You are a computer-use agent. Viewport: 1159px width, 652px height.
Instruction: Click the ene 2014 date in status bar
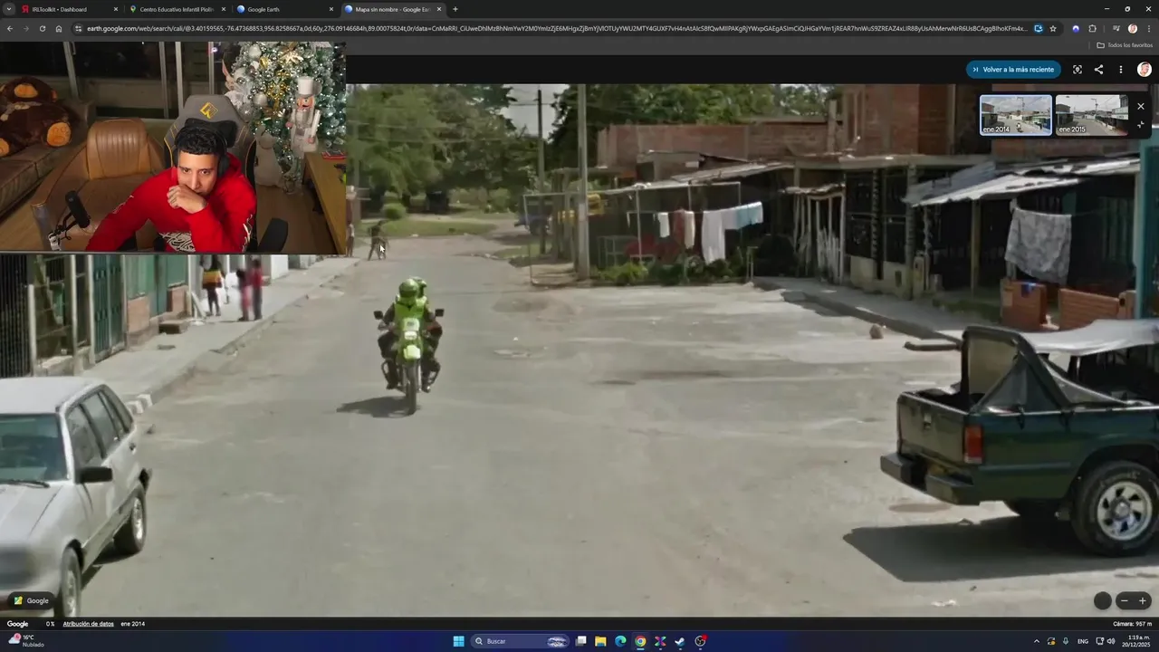(132, 624)
